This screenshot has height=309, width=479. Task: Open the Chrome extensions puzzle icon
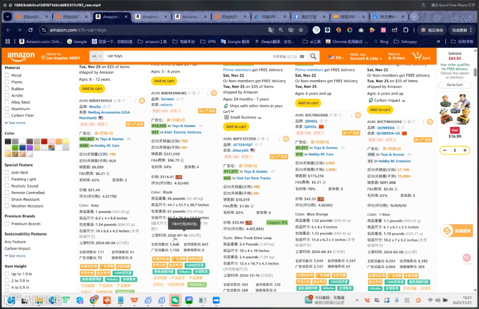406,30
